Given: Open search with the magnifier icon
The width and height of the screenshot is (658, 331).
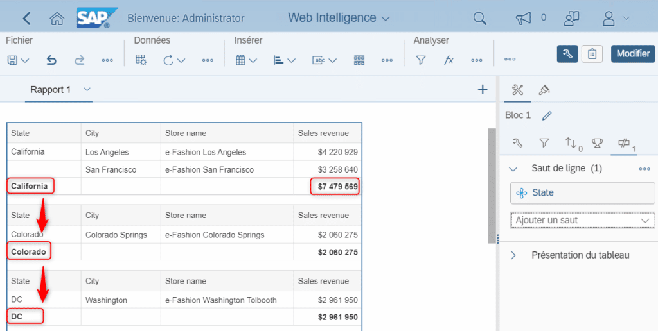Looking at the screenshot, I should point(479,18).
